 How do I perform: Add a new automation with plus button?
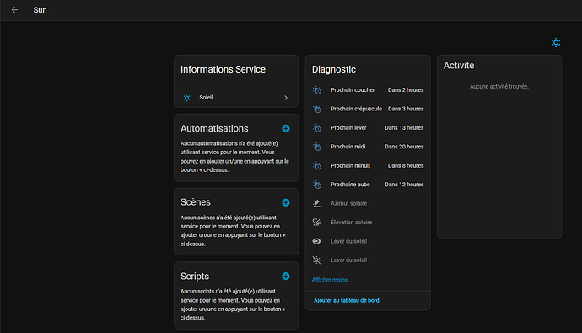(285, 128)
